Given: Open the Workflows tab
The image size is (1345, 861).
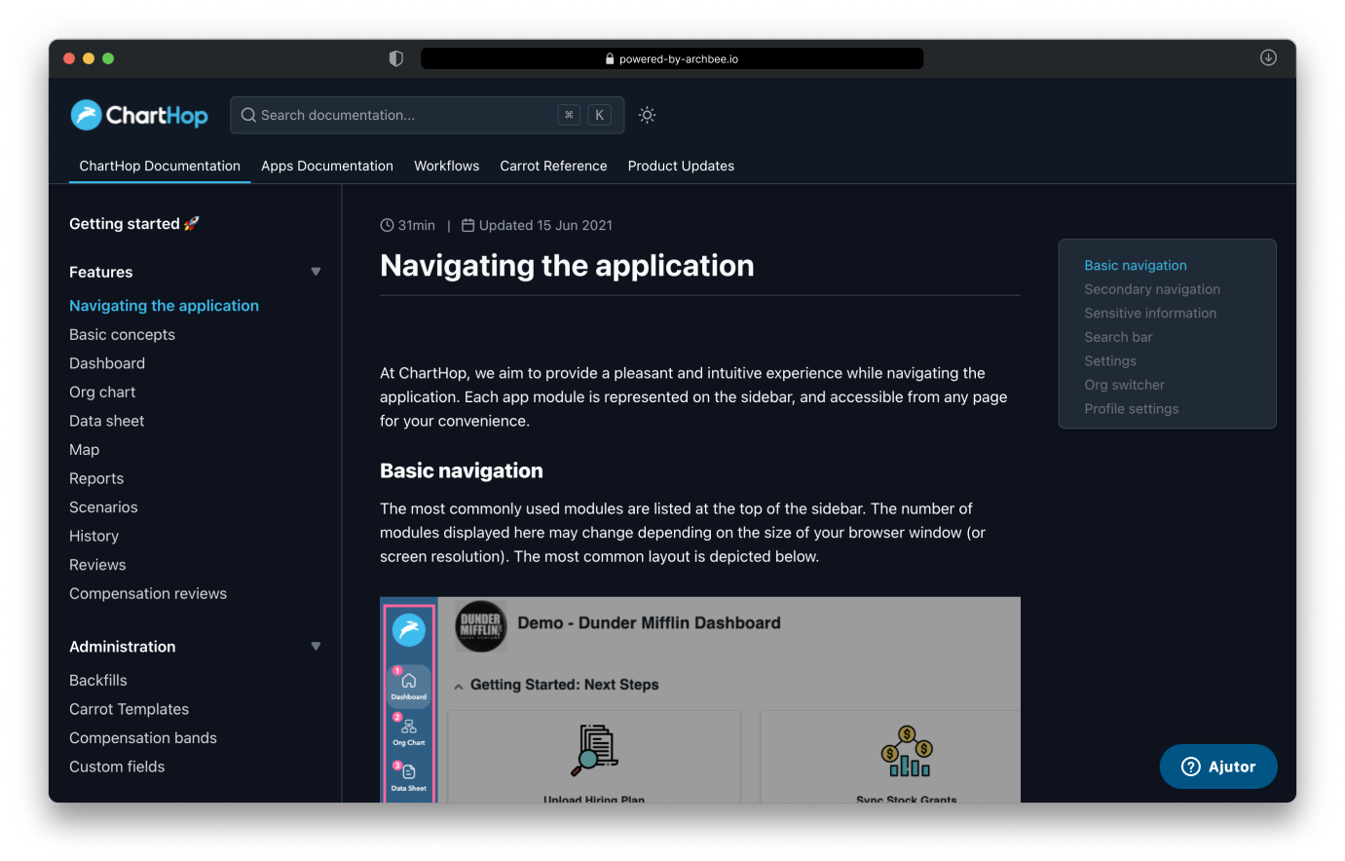Looking at the screenshot, I should [447, 166].
